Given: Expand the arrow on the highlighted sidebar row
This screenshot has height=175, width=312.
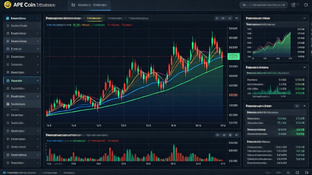Looking at the screenshot, I should click(37, 81).
